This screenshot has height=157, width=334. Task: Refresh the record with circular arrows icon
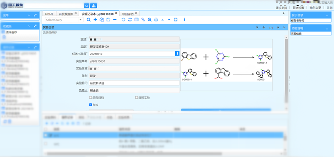point(130,20)
